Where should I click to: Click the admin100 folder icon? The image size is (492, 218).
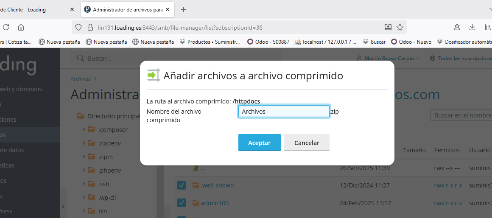[196, 203]
